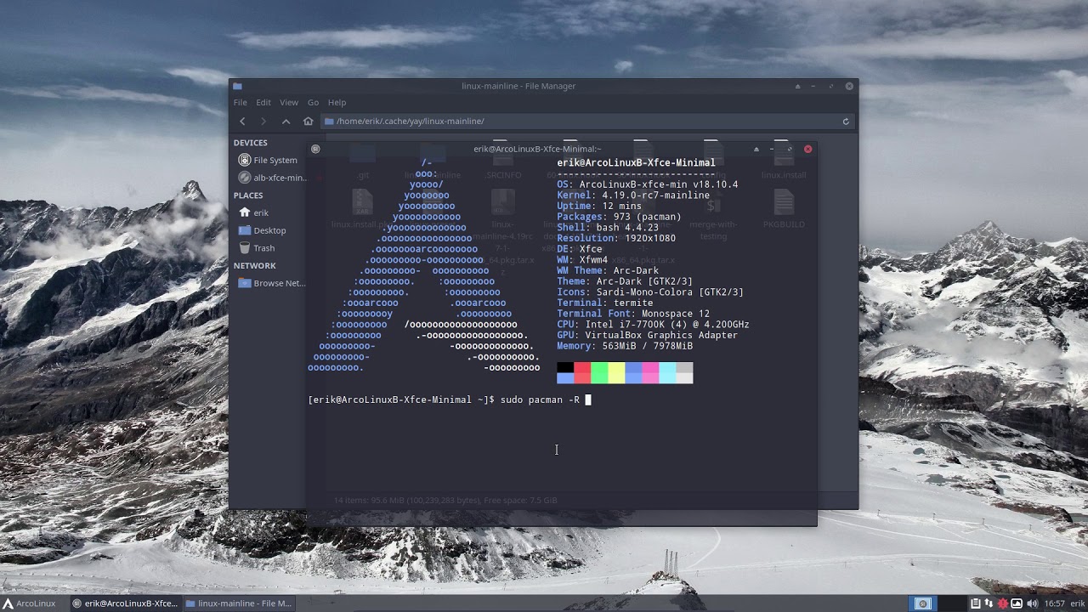Click the 'Icons: Sardi-Mono-Colora' line
Screen dimensions: 1088x612
pyautogui.click(x=650, y=292)
